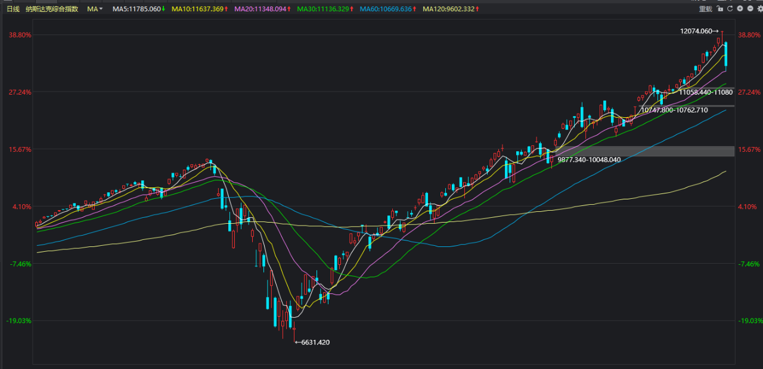Open chart settings gear icon
The height and width of the screenshot is (369, 763).
click(x=759, y=9)
